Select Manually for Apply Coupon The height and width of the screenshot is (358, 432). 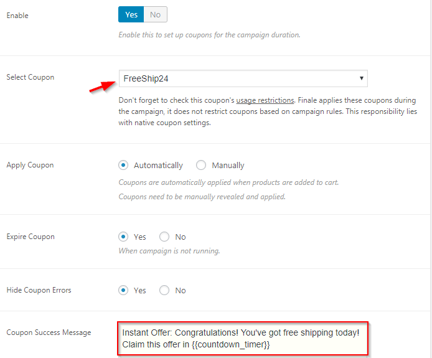click(x=201, y=165)
